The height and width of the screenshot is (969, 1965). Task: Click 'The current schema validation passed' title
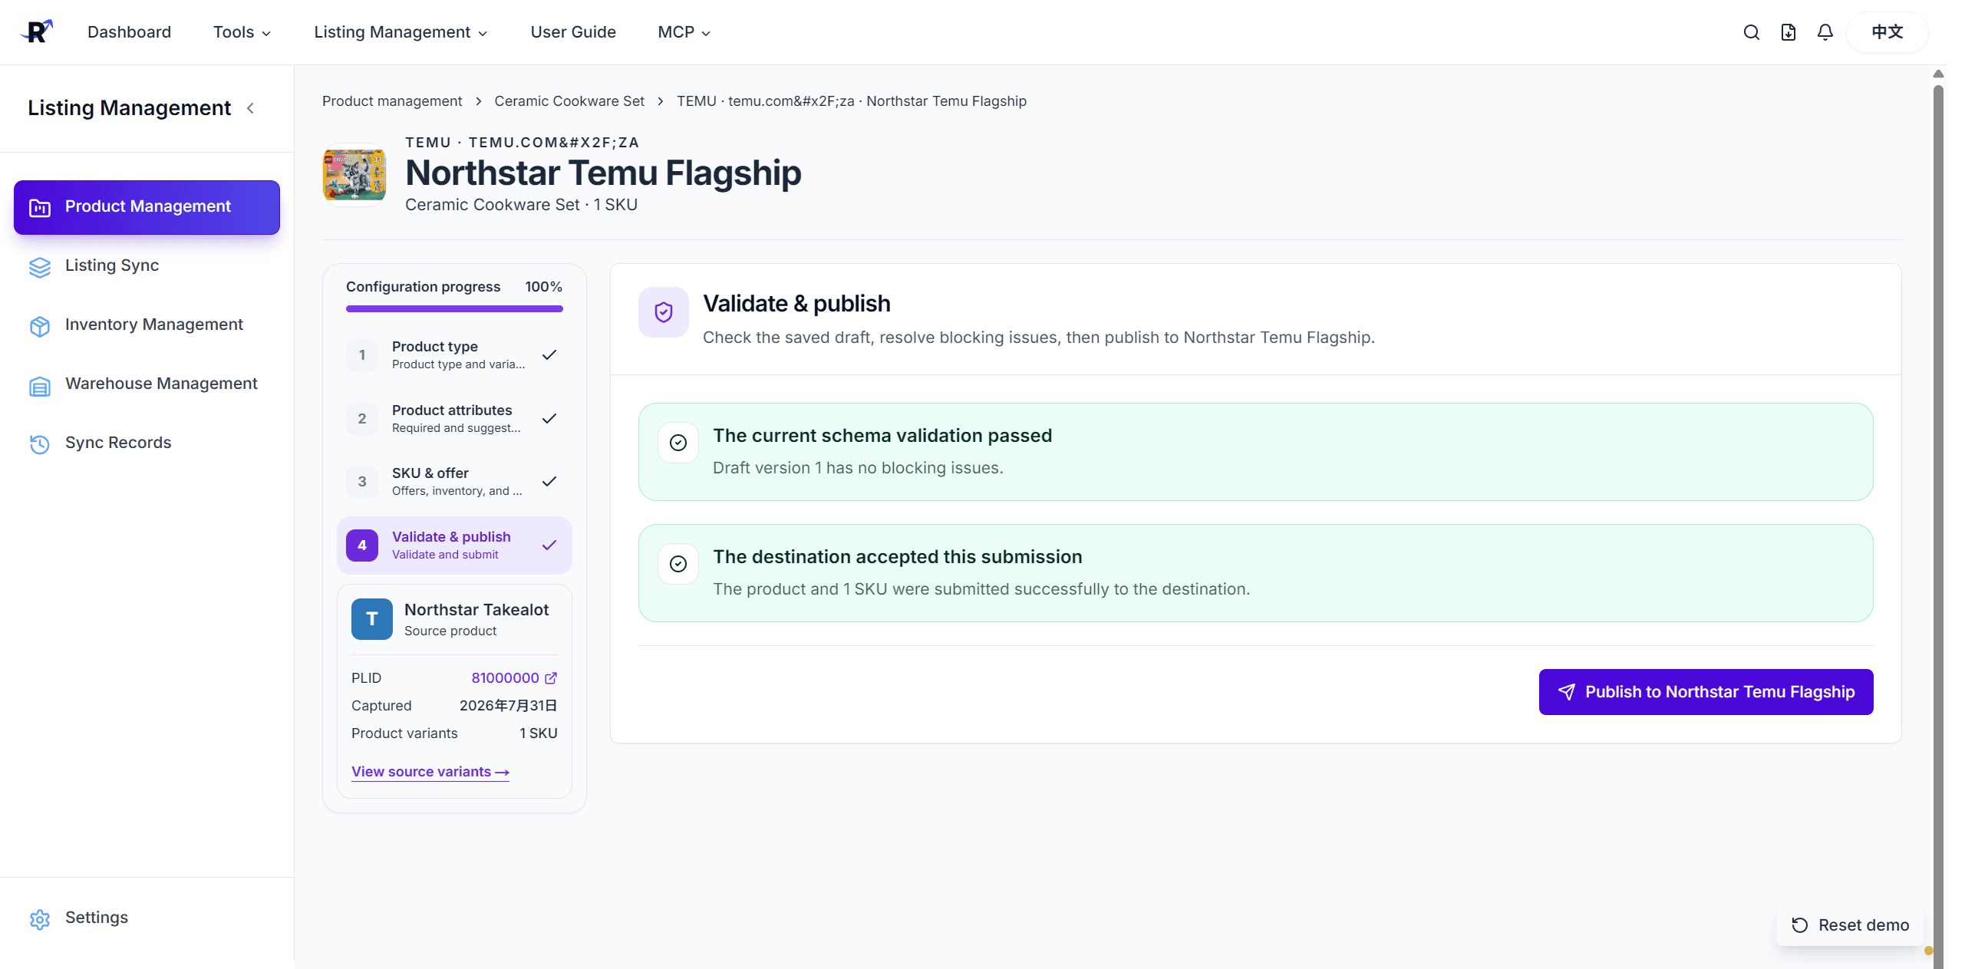click(882, 436)
